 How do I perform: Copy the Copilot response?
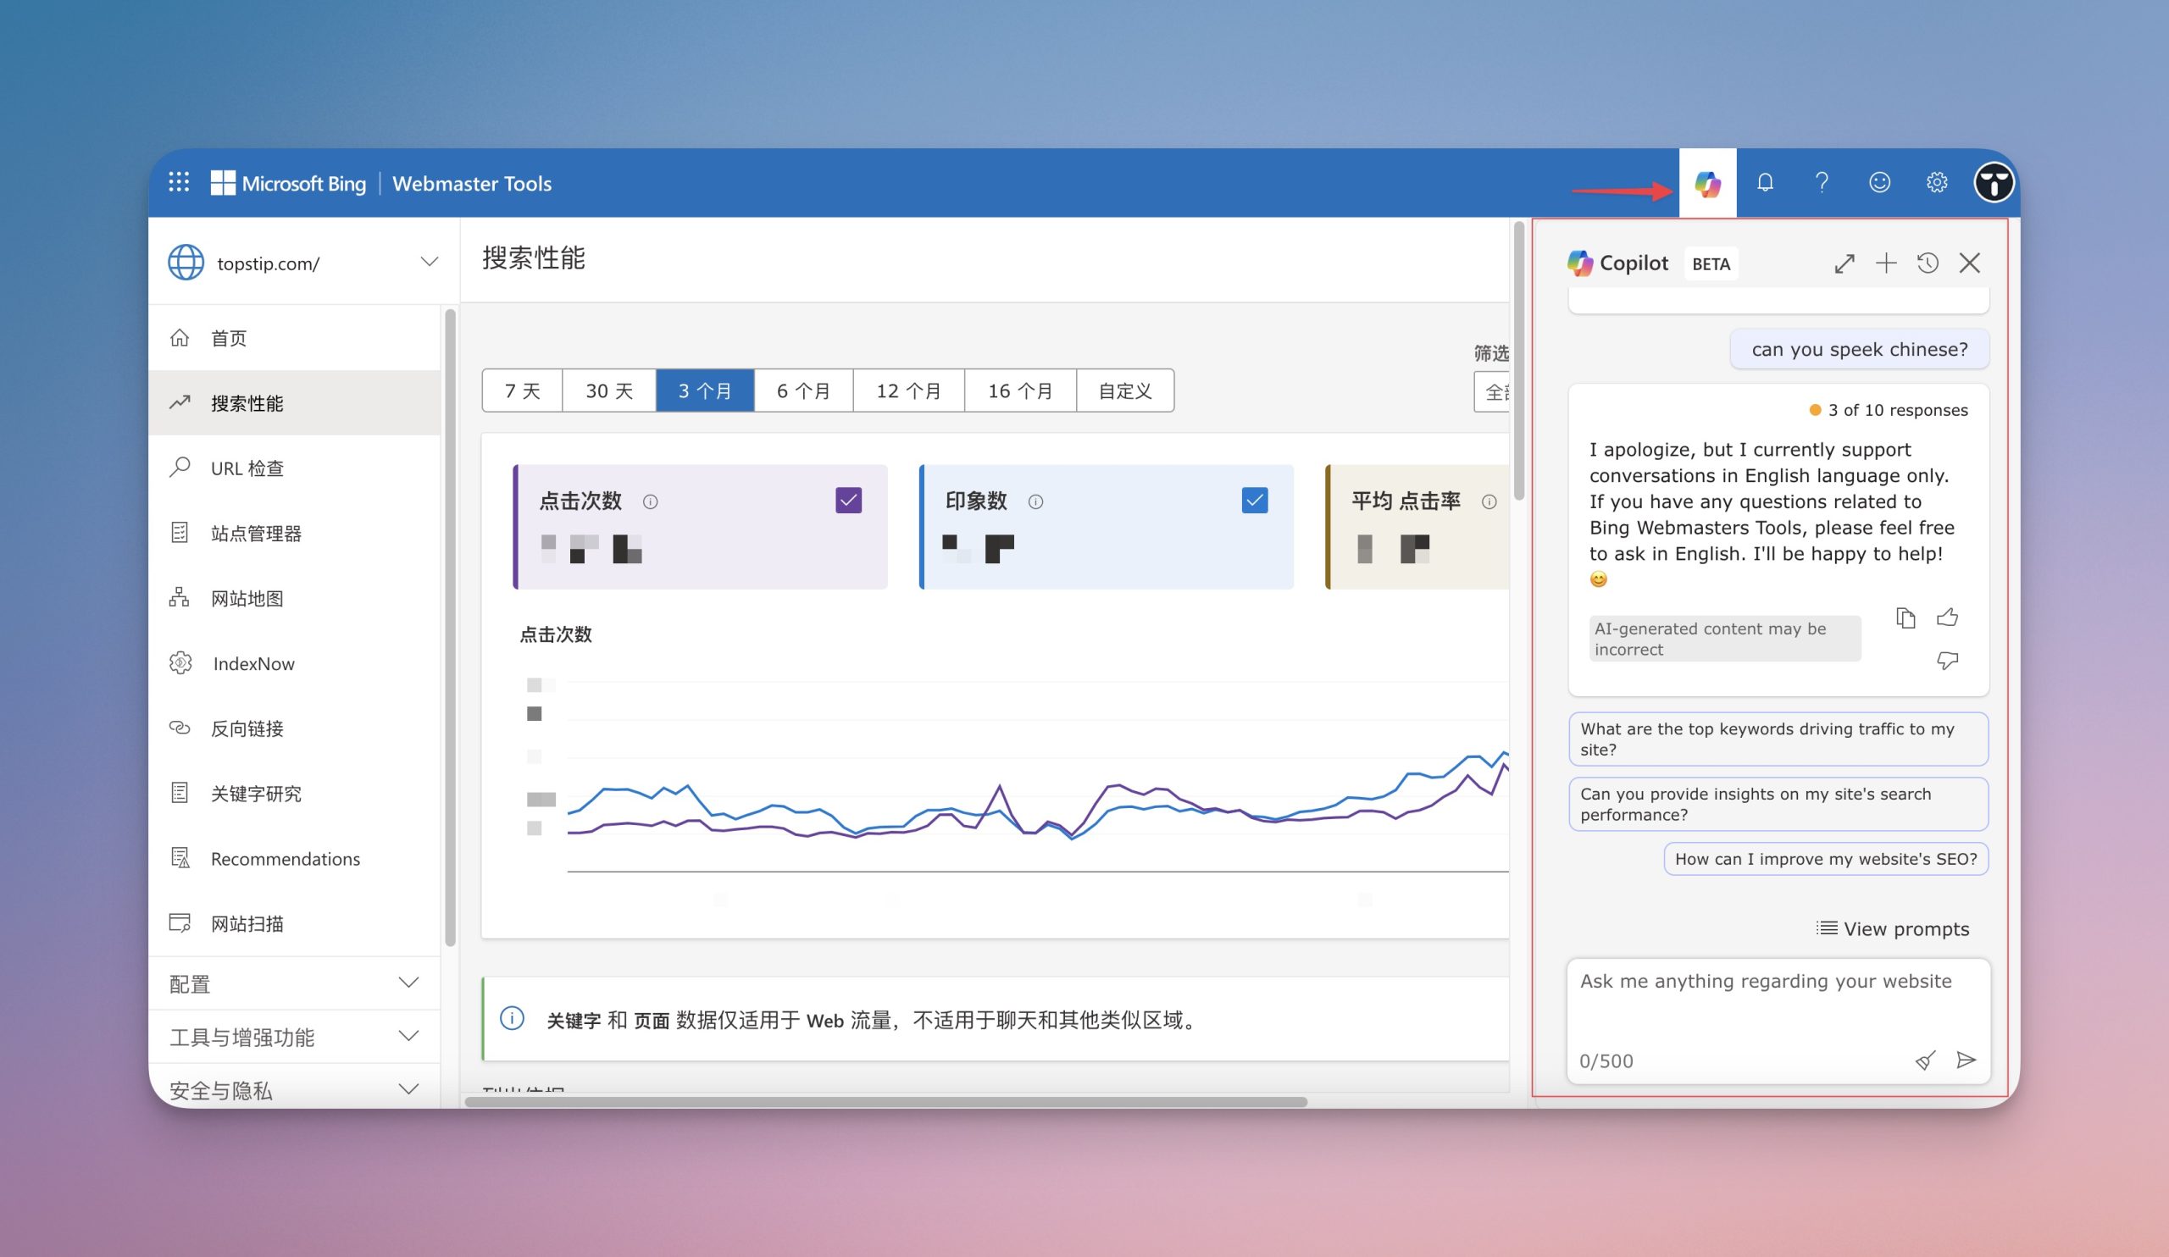click(1906, 617)
